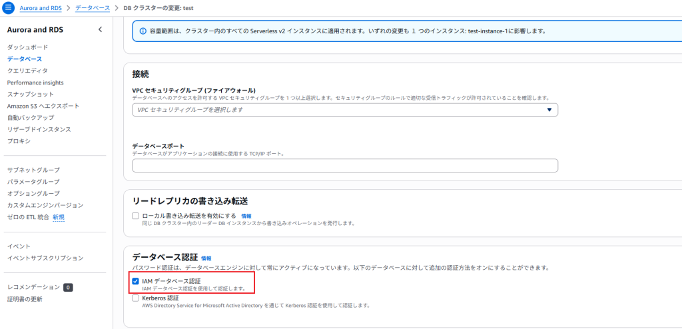Open ゼロの ETL 統合 in sidebar
Viewport: 682px width, 329px height.
(x=28, y=216)
